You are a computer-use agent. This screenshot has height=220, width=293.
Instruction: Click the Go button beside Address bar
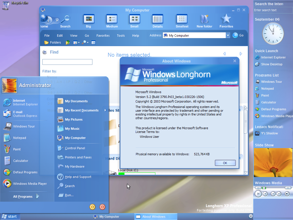[238, 35]
